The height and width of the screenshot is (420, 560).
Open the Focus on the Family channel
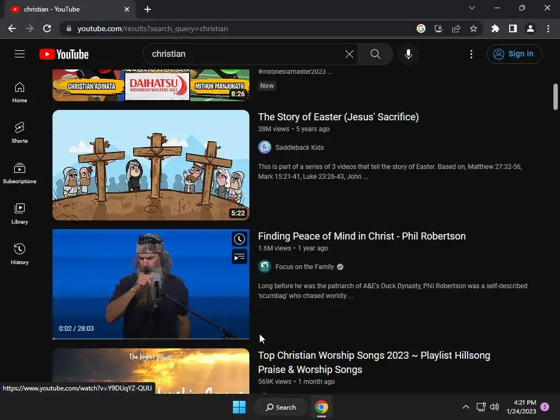point(305,267)
